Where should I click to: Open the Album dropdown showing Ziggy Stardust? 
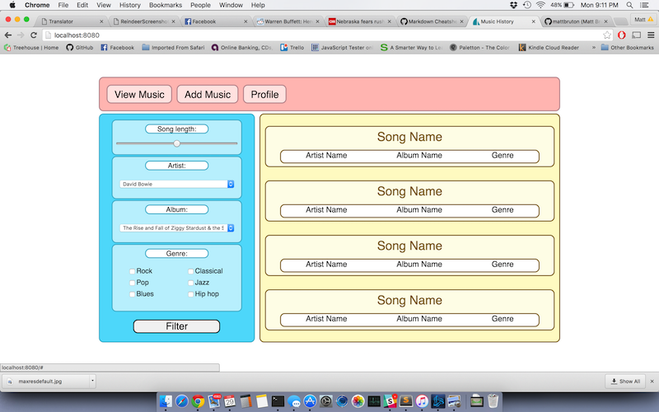(x=176, y=228)
